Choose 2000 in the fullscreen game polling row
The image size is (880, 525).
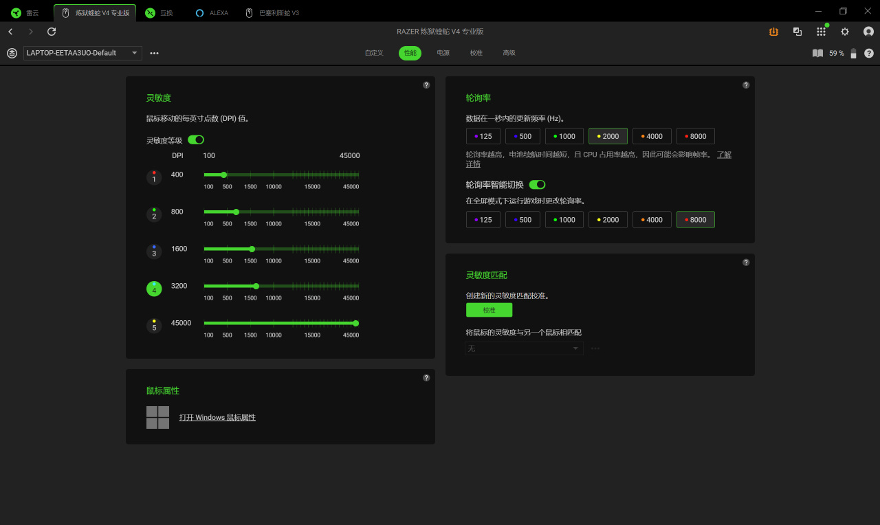pyautogui.click(x=608, y=219)
